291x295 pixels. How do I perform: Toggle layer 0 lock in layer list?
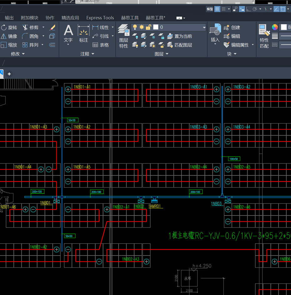tap(149, 27)
